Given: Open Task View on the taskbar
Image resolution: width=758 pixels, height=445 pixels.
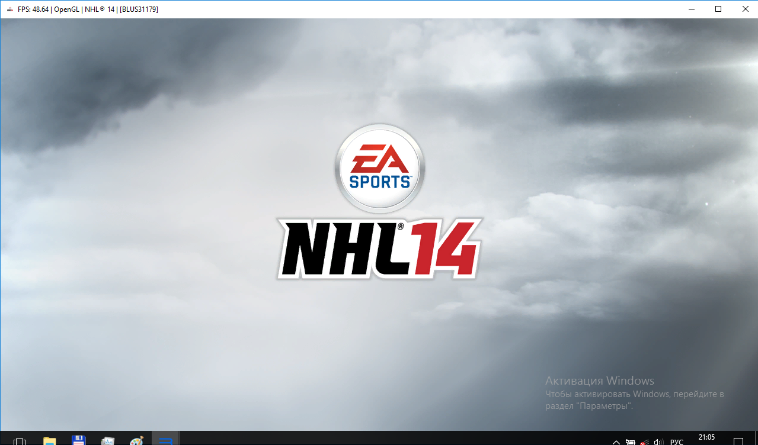Looking at the screenshot, I should pyautogui.click(x=19, y=441).
